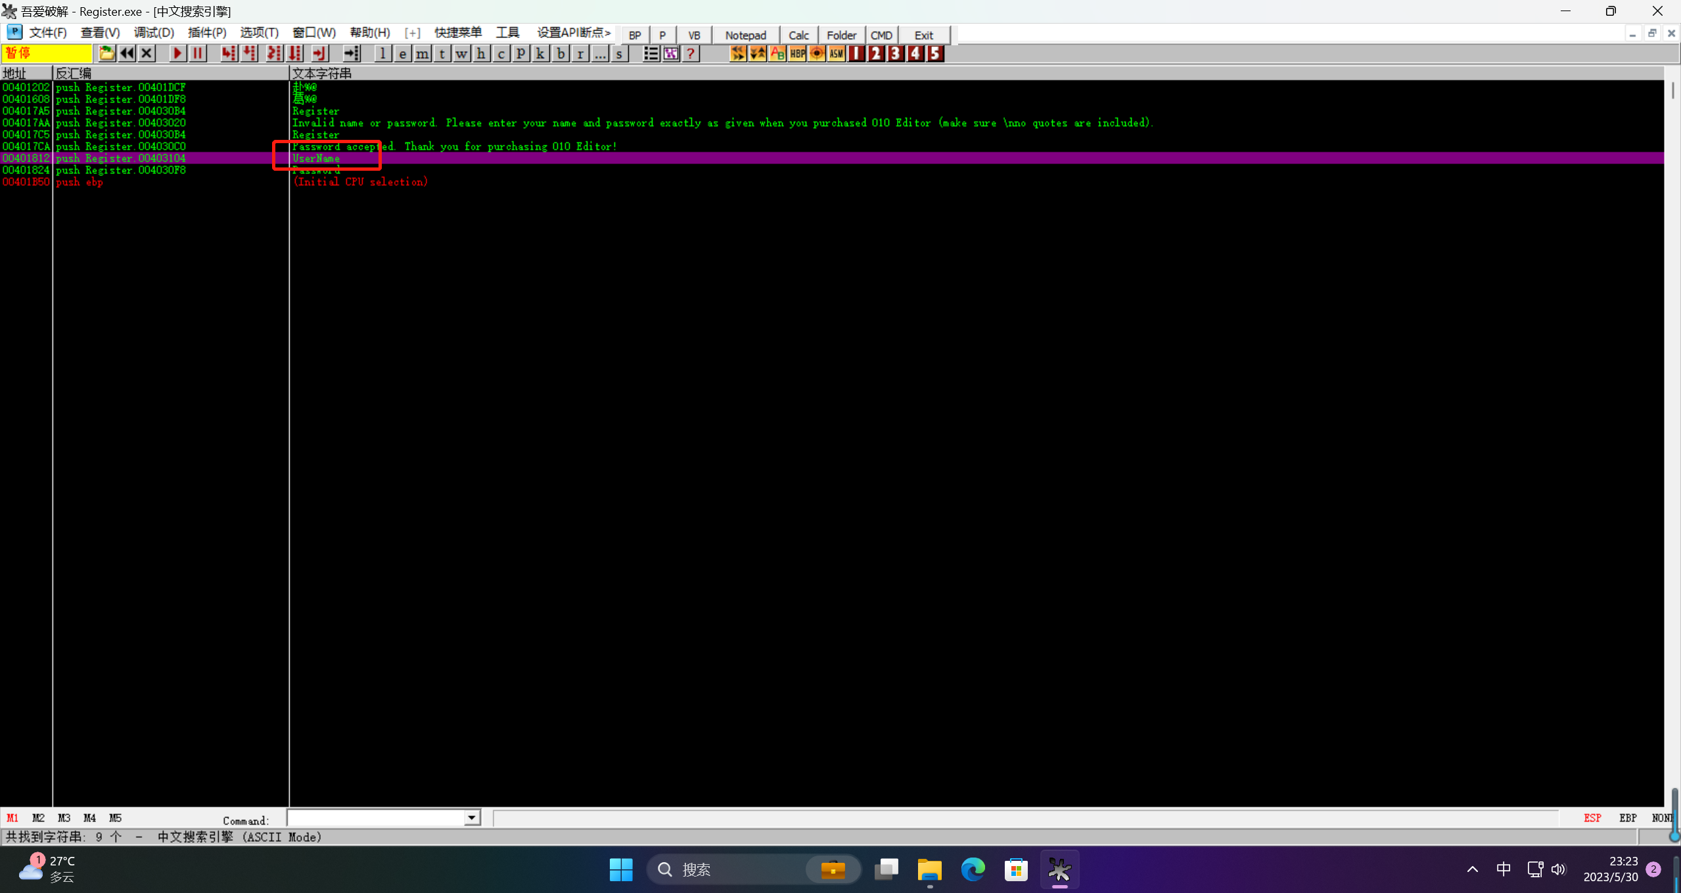Open the 调试(D) debug menu
This screenshot has width=1681, height=893.
[154, 33]
